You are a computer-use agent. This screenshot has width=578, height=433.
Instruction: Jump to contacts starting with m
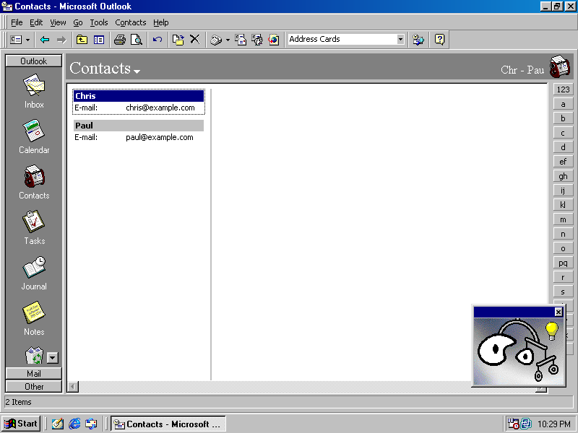(x=563, y=219)
